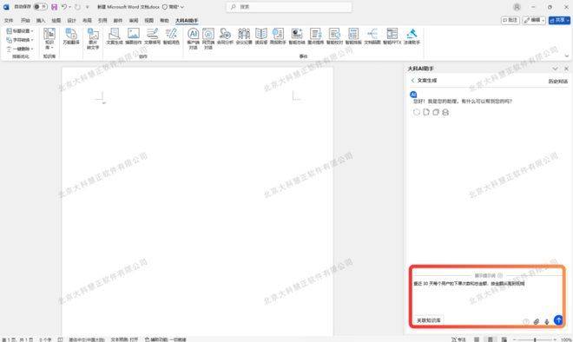Click the document icon under the AI greeting
This screenshot has width=573, height=342.
point(426,112)
